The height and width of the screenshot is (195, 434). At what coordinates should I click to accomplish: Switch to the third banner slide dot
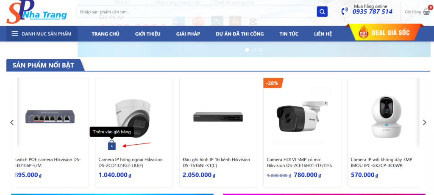[261, 49]
